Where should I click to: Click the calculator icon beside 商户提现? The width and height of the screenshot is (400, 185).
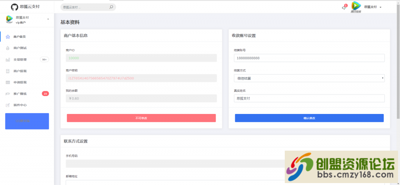[8, 71]
